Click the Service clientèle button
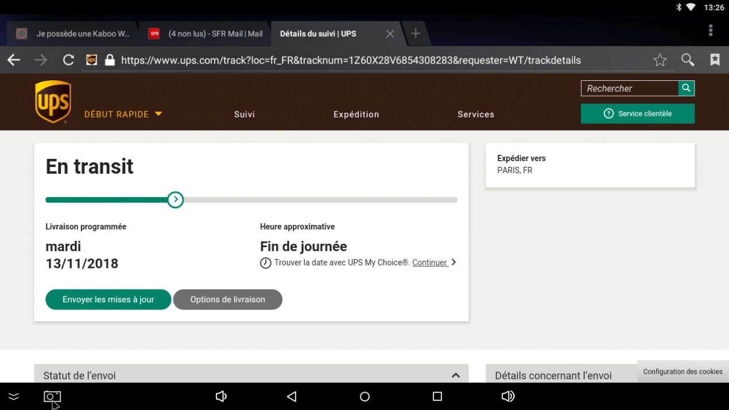 [x=638, y=114]
